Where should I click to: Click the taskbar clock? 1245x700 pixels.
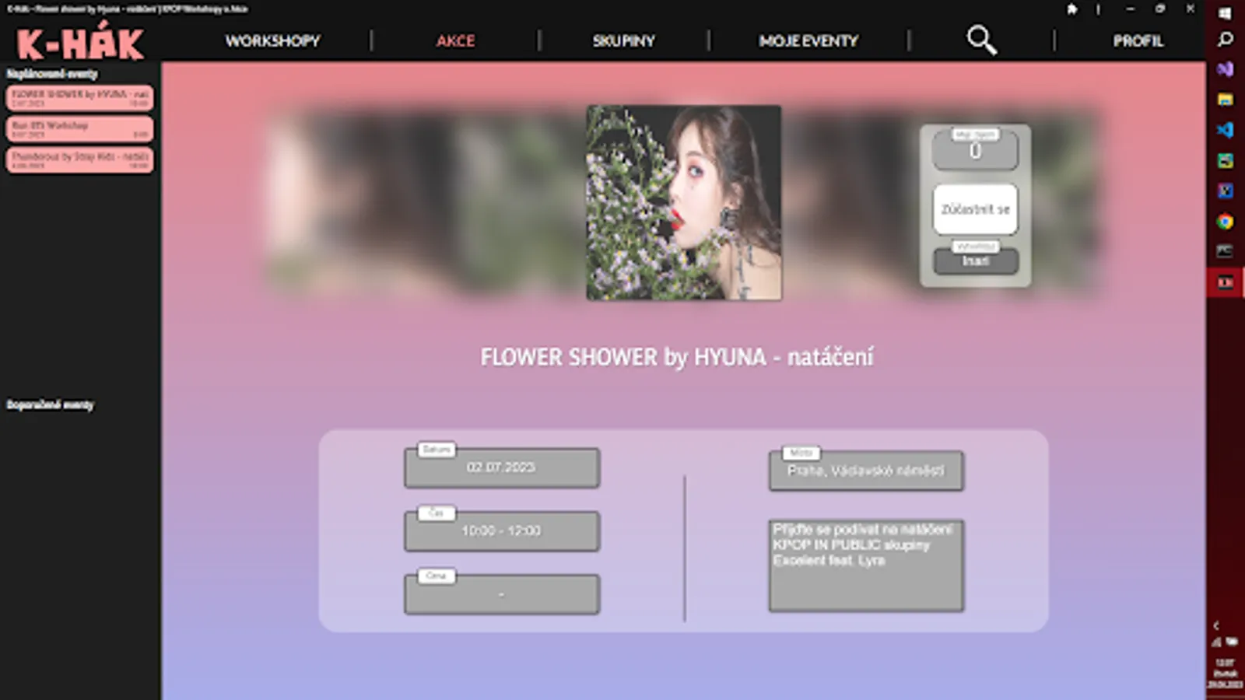tap(1226, 674)
